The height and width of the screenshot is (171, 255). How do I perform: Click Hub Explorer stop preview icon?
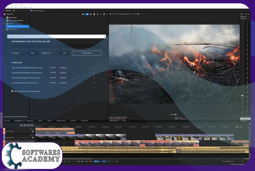click(94, 14)
